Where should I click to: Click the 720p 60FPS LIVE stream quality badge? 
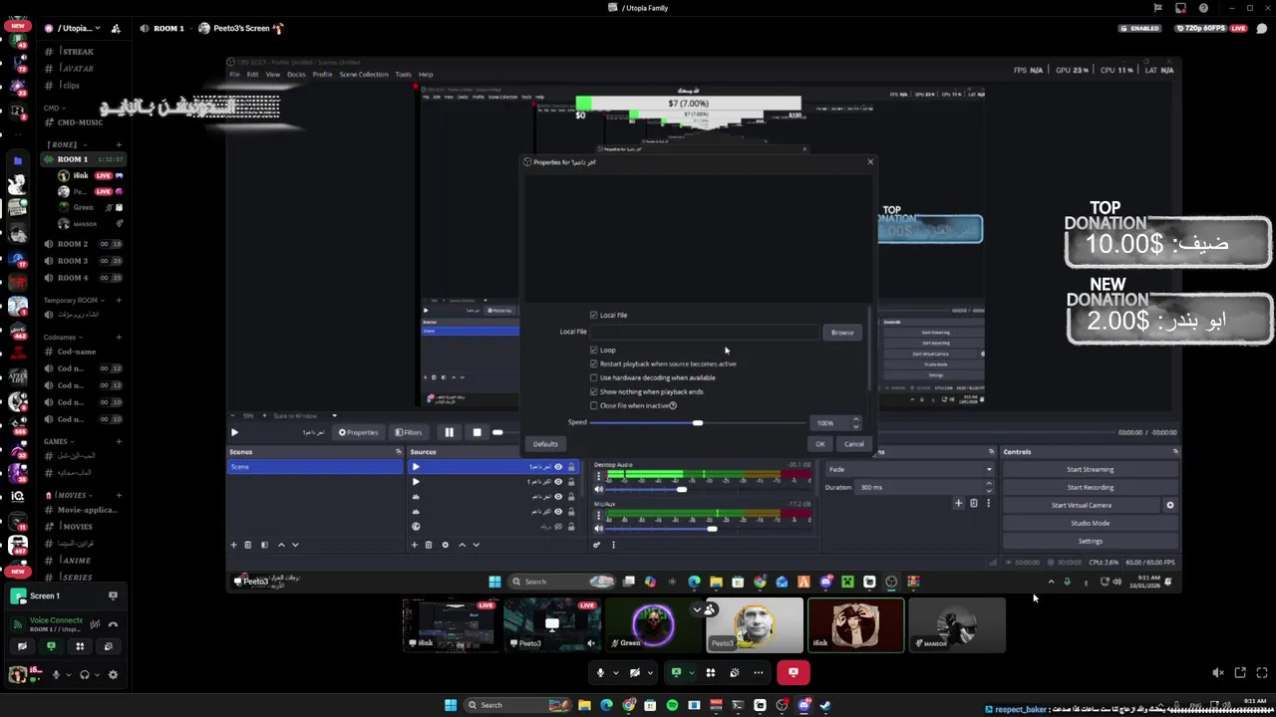tap(1212, 28)
